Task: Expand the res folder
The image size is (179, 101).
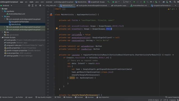Action: tap(3, 32)
